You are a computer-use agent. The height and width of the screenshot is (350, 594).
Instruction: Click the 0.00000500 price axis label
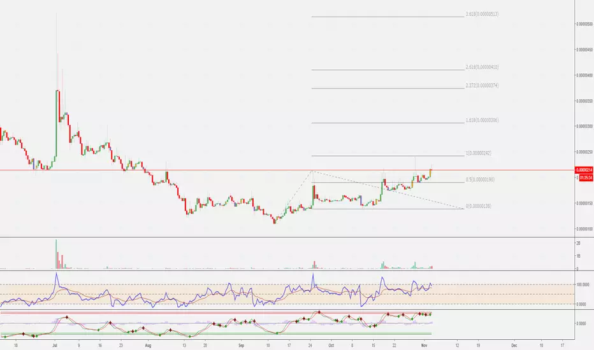click(584, 24)
